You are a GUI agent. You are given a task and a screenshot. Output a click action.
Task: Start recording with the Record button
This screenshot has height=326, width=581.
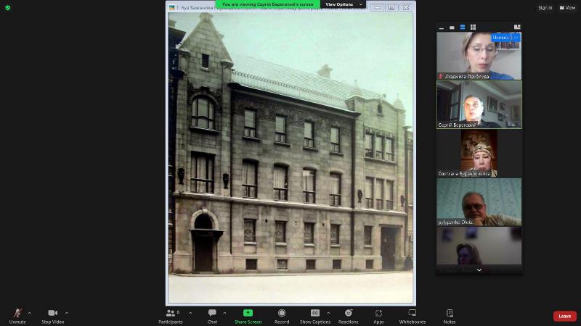click(x=282, y=317)
